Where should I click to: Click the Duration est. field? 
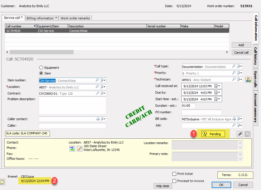189,106
